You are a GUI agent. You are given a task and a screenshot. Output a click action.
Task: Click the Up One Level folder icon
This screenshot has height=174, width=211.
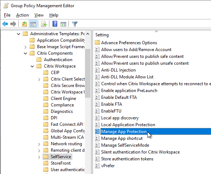click(24, 24)
